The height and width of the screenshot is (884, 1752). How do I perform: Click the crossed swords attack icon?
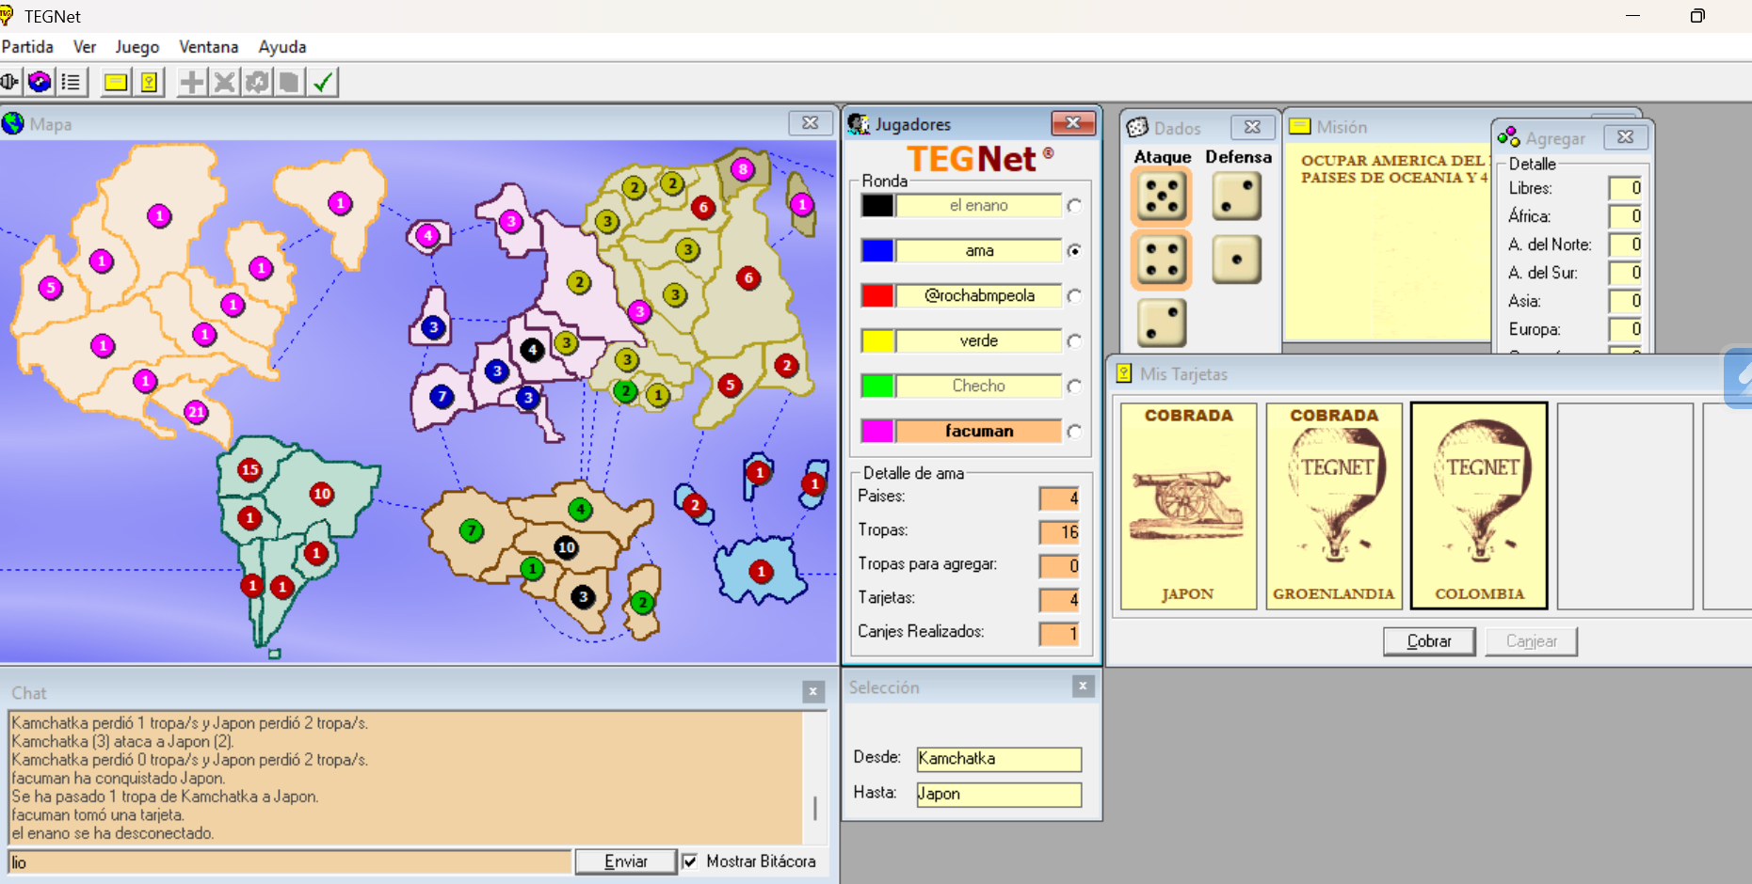pyautogui.click(x=224, y=83)
